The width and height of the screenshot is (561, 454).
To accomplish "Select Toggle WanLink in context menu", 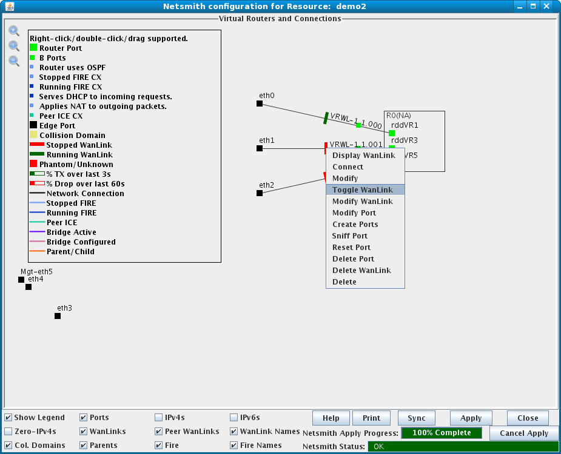I will (365, 189).
